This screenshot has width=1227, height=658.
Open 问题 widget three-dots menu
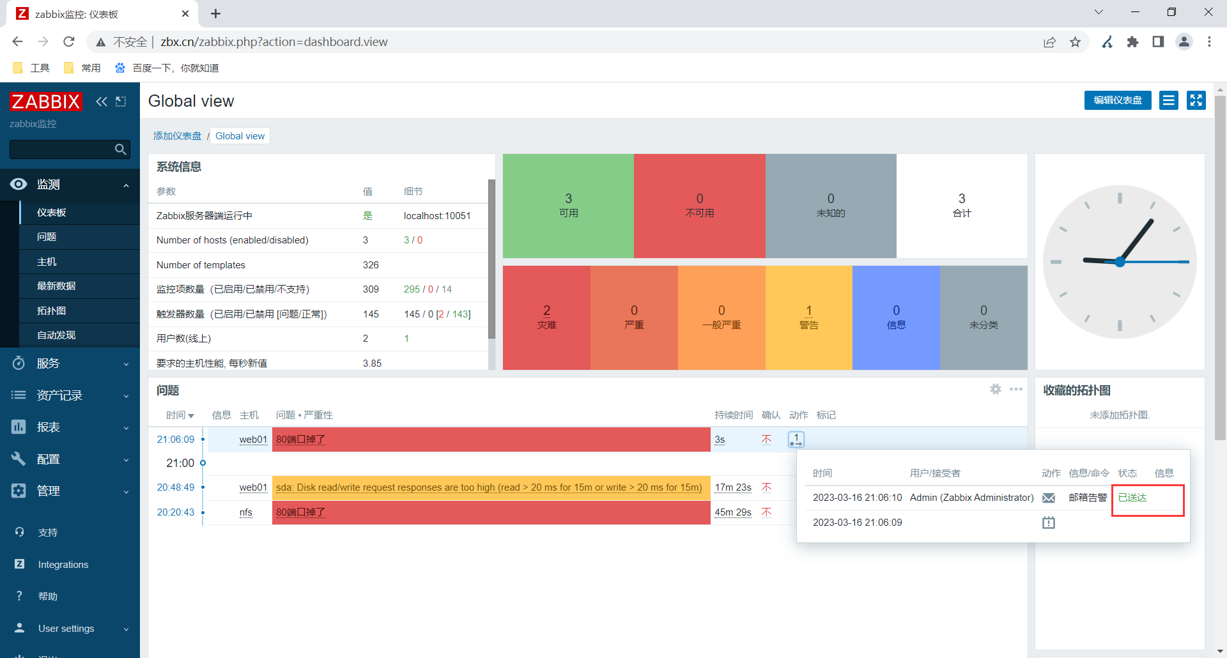[x=1016, y=389]
